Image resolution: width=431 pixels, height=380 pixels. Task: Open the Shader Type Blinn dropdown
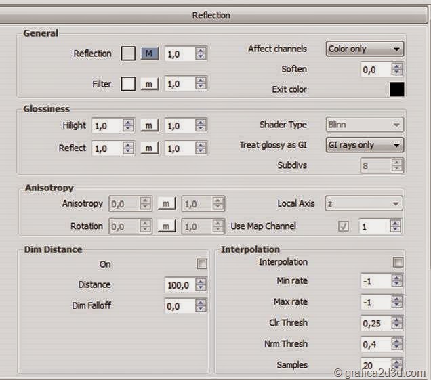(x=365, y=125)
